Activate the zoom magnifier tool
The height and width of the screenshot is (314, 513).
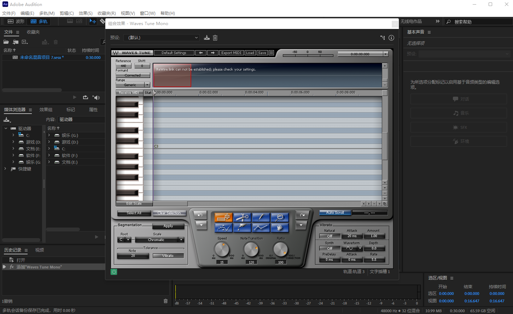coord(280,217)
